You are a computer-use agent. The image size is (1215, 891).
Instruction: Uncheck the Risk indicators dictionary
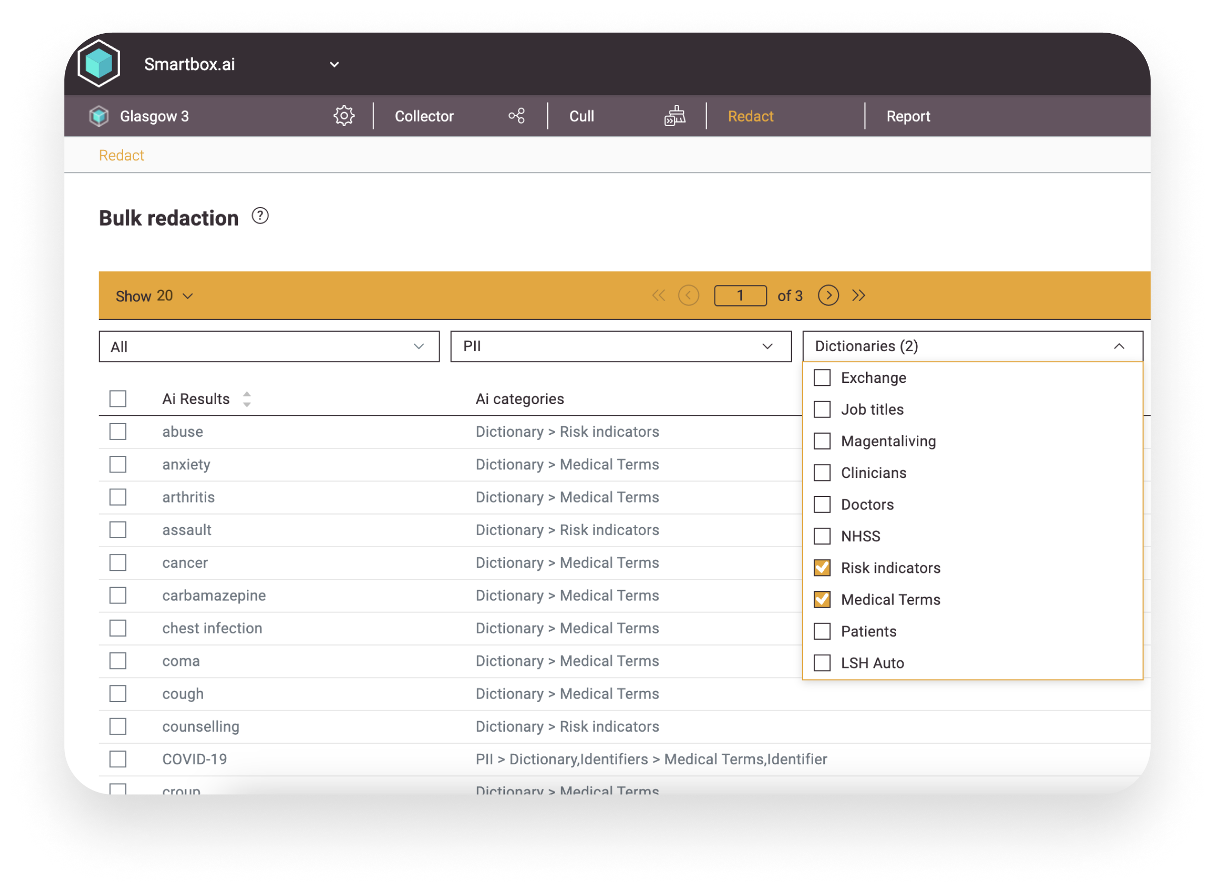[x=822, y=568]
